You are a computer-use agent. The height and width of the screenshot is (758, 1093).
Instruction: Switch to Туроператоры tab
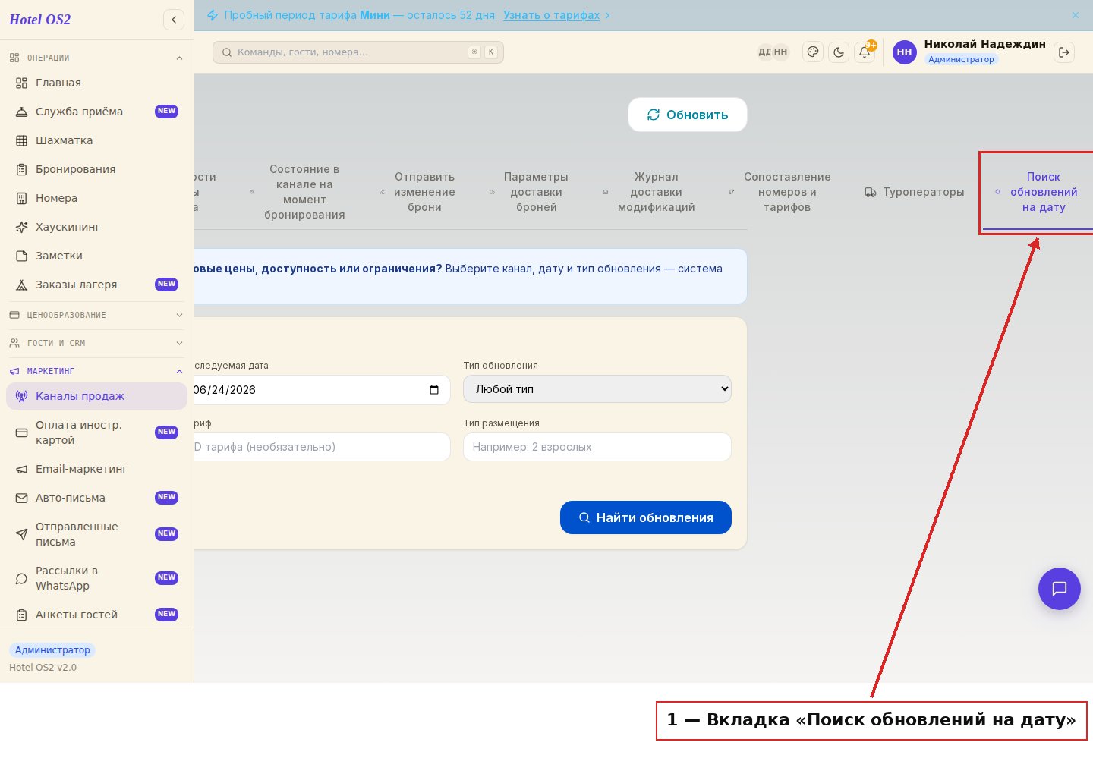915,192
